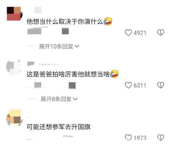
Task: Expand 展开8条回复 replies
Action: coord(59,99)
